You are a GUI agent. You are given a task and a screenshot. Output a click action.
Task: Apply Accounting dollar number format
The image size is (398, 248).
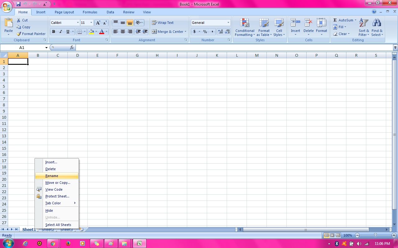click(194, 32)
